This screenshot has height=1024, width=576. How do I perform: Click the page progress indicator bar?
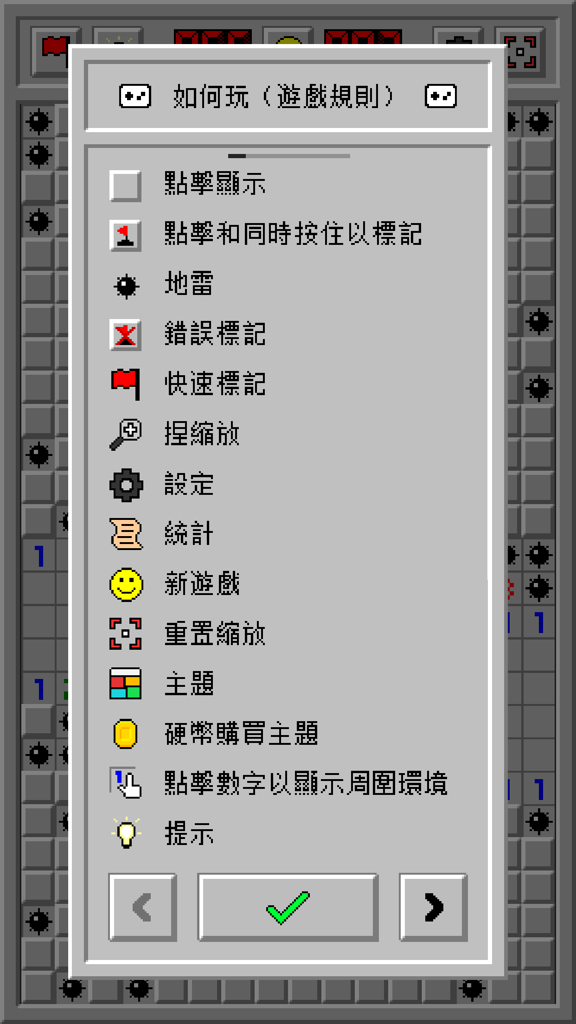click(289, 156)
